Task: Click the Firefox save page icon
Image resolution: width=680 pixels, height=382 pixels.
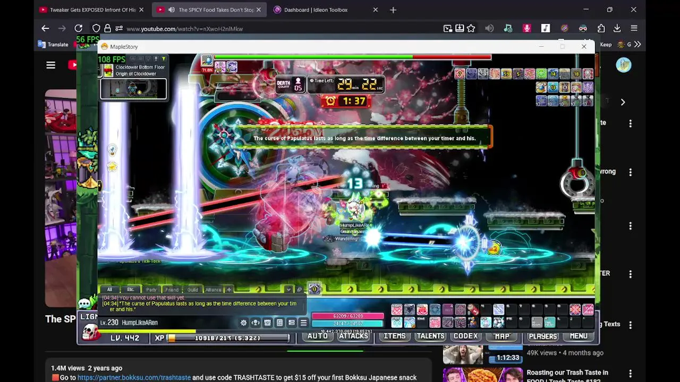Action: 460,29
